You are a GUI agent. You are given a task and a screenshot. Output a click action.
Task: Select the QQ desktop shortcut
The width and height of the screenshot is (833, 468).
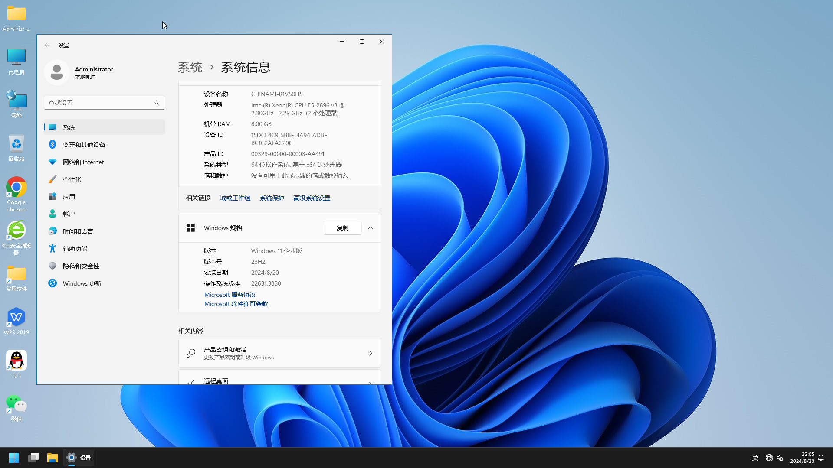pos(16,364)
